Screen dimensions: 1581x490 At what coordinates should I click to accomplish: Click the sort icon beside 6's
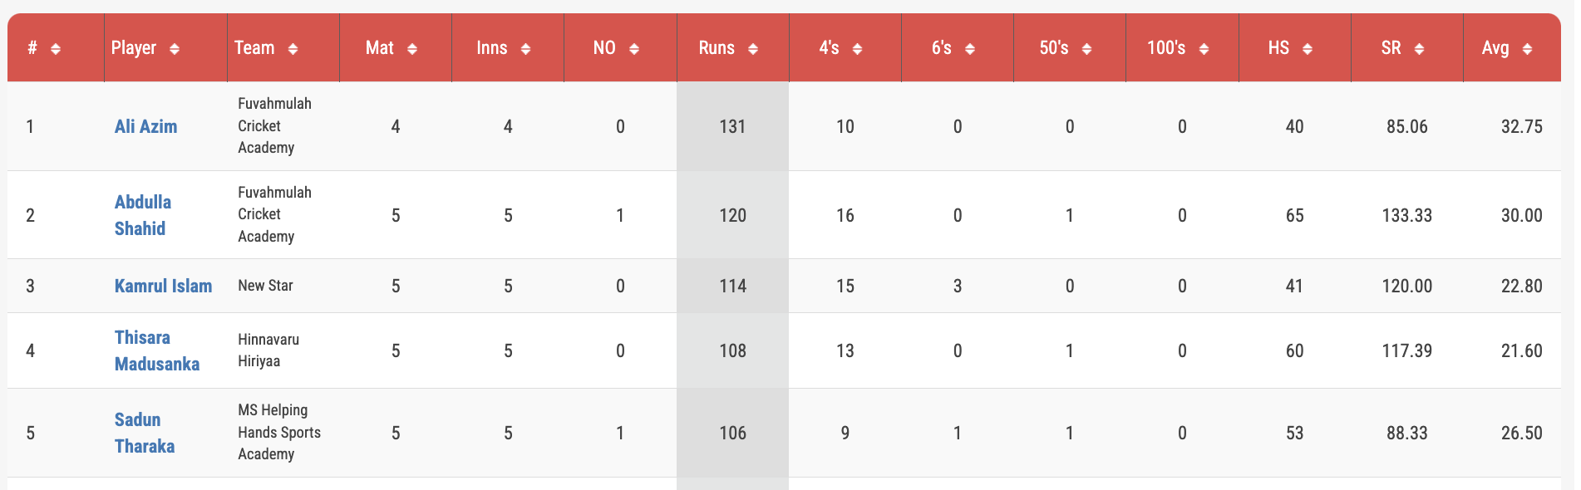pos(970,49)
